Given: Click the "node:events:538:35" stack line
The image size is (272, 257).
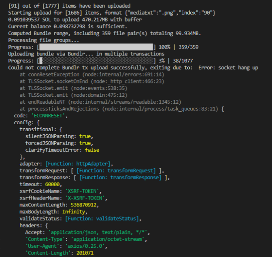Looking at the screenshot, I should click(x=73, y=88).
